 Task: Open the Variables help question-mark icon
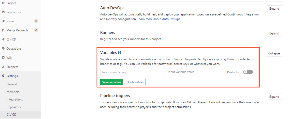(x=120, y=53)
